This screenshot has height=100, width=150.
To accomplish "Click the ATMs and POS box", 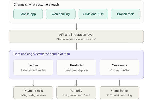I will pos(93,14).
